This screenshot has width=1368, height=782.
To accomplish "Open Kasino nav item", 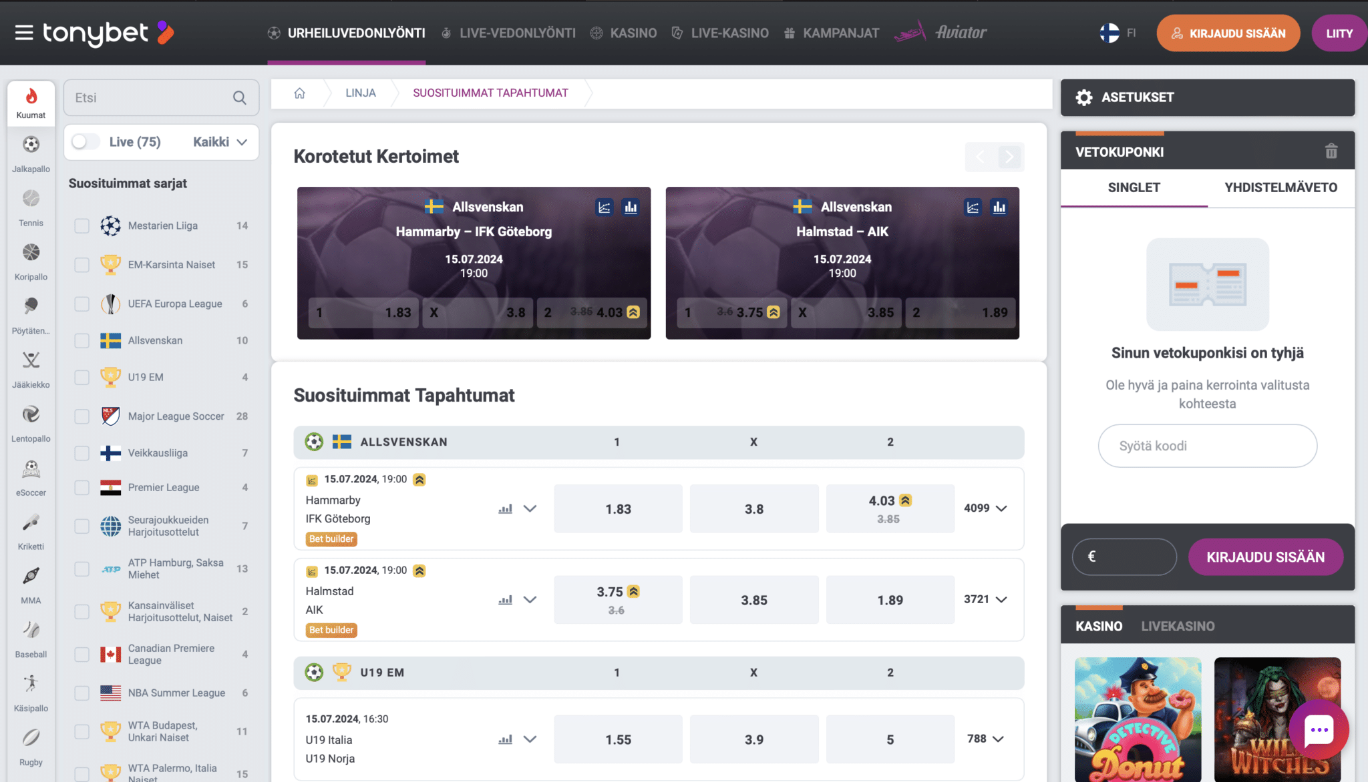I will pyautogui.click(x=624, y=33).
